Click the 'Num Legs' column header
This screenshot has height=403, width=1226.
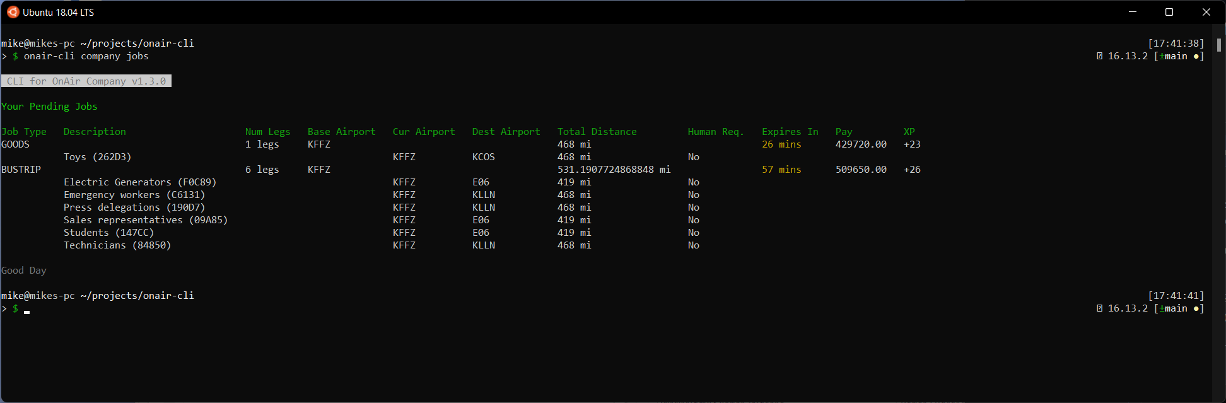268,132
